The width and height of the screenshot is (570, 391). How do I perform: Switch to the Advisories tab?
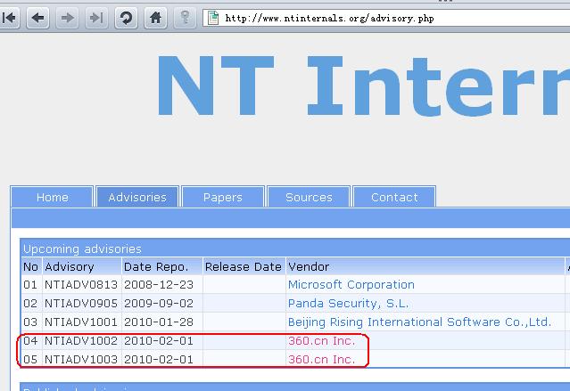point(137,197)
